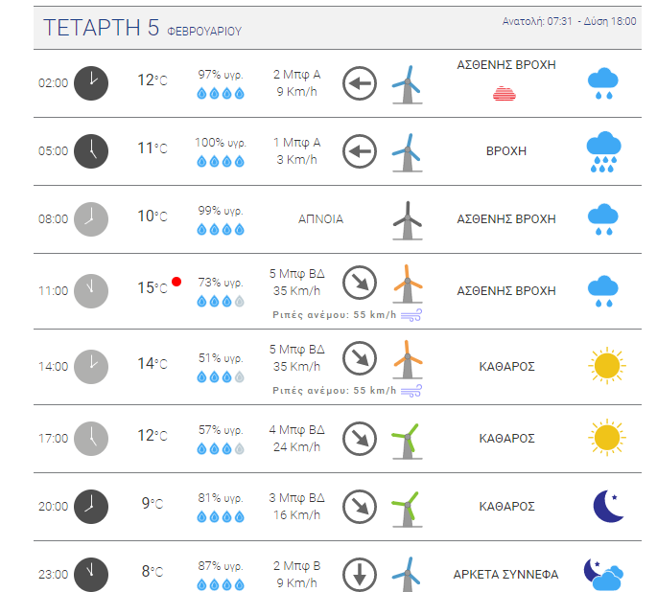The width and height of the screenshot is (657, 592).
Task: Click the red fog warning icon at 02:00
Action: tap(504, 94)
